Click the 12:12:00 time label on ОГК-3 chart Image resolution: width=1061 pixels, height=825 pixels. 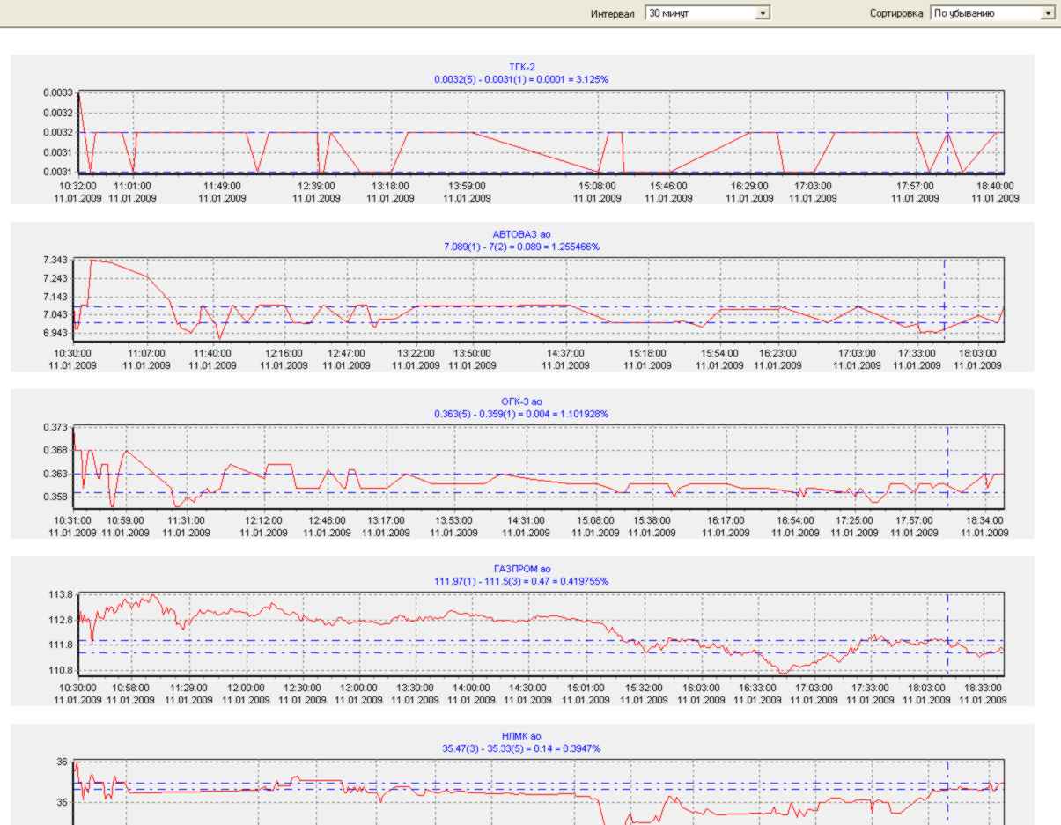[x=263, y=520]
